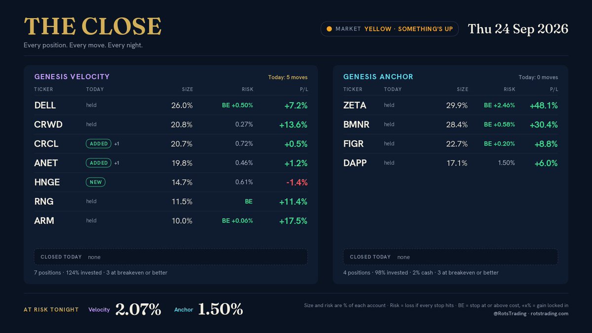Select the FIGR ticker
The image size is (592, 333).
pyautogui.click(x=354, y=144)
